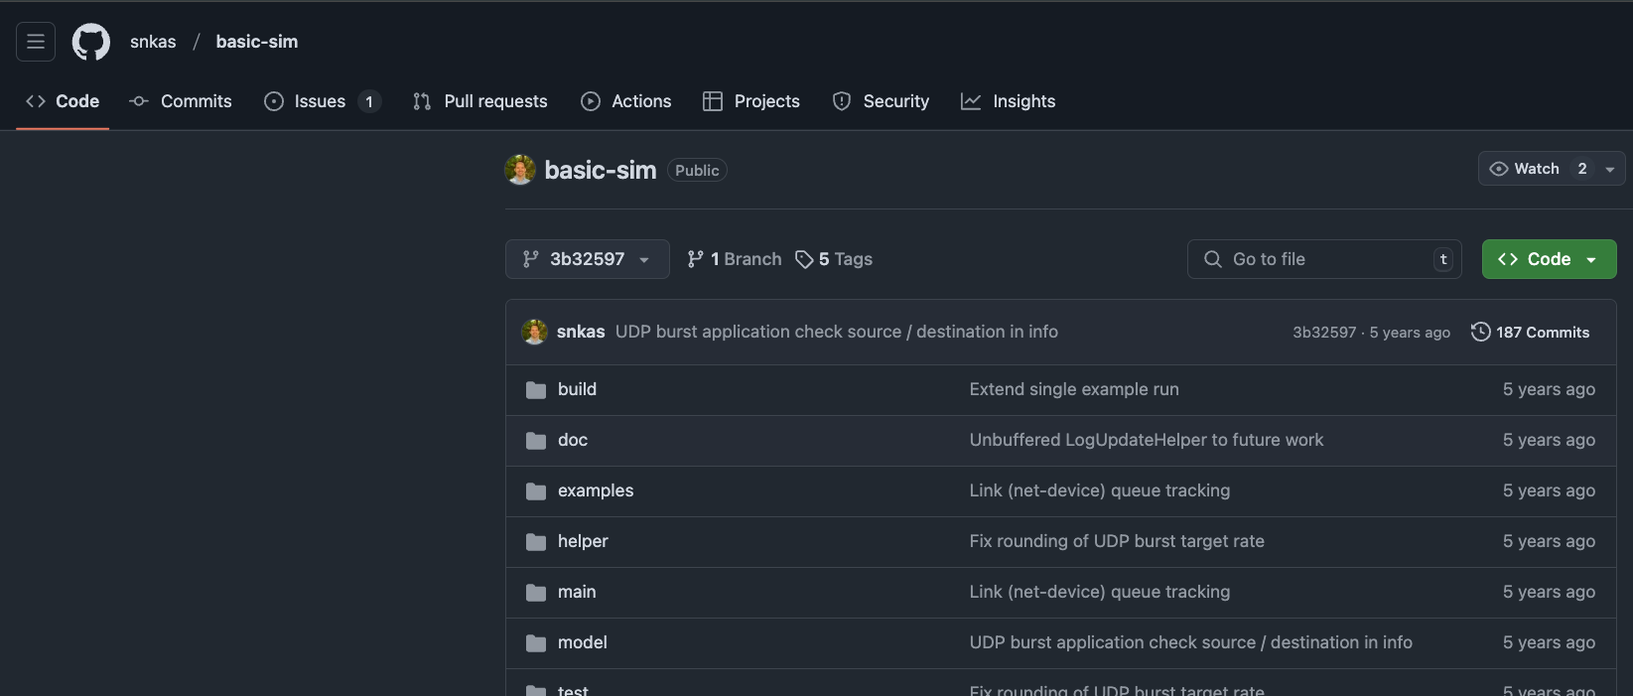Click the GitHub logo icon
The image size is (1633, 696).
tap(91, 42)
